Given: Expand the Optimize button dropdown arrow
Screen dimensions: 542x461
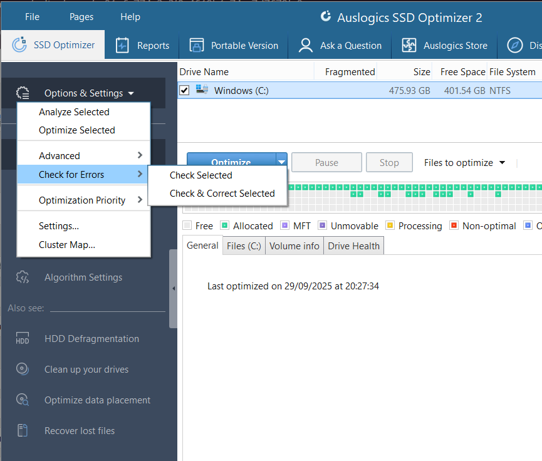Looking at the screenshot, I should [x=282, y=162].
